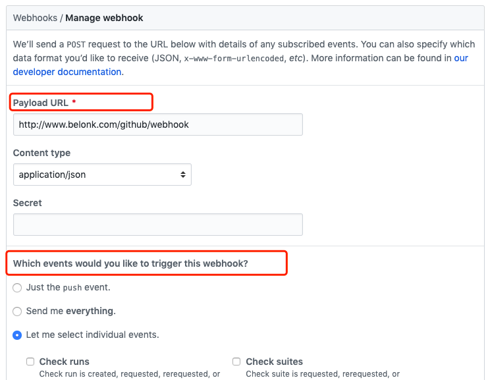Click the Manage webhook breadcrumb title
This screenshot has height=380, width=488.
(x=104, y=18)
